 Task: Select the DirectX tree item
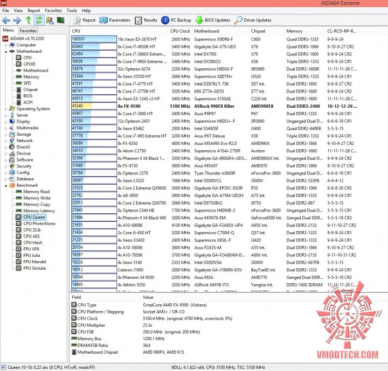[x=19, y=147]
